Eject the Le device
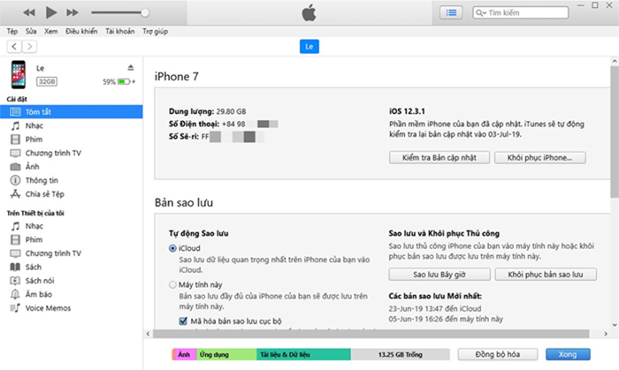 click(131, 68)
